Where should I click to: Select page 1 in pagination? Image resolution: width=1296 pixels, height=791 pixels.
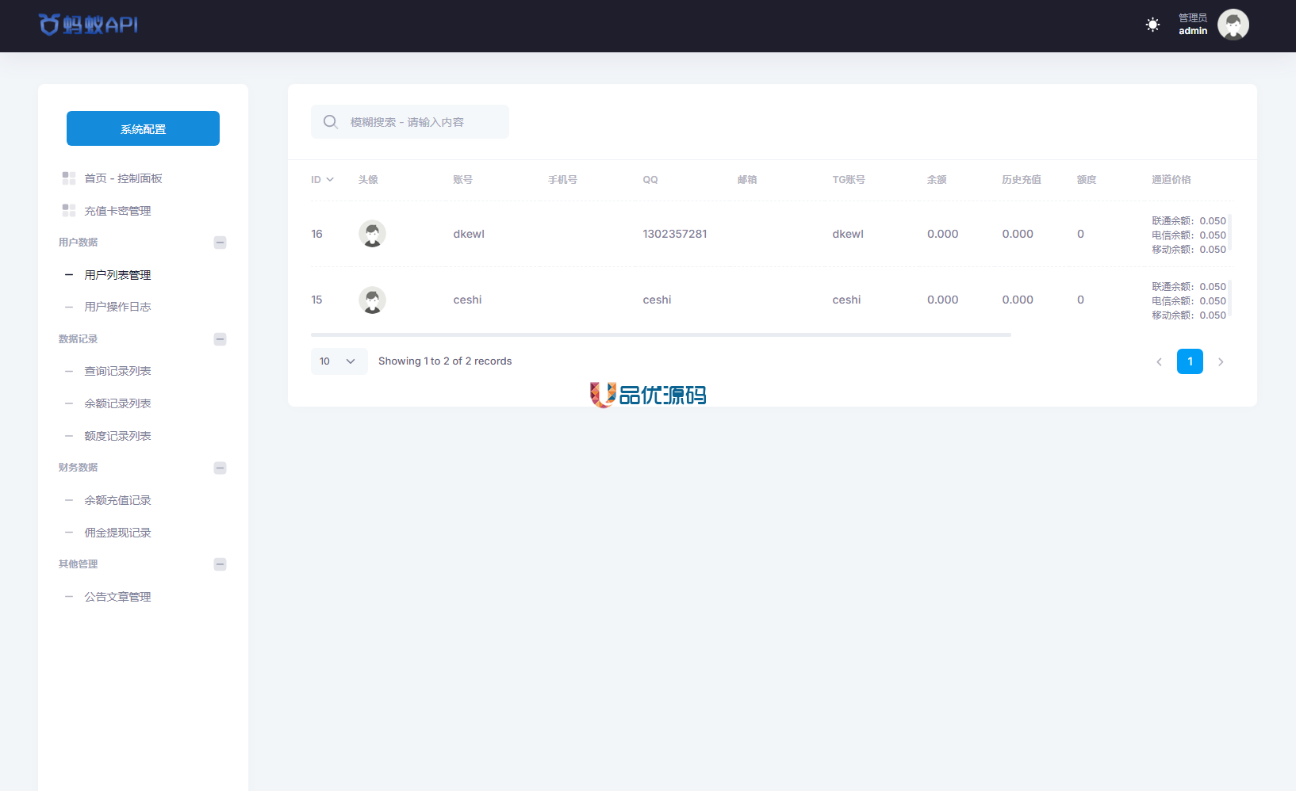tap(1190, 361)
